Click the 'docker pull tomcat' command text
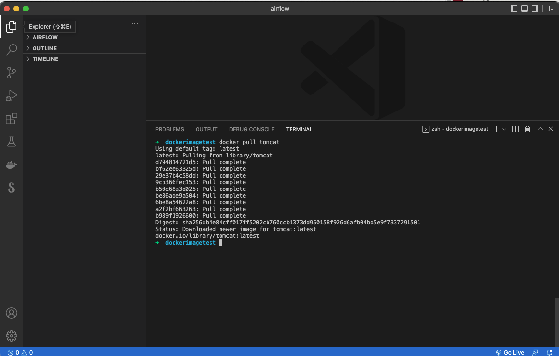The image size is (559, 356). coord(249,142)
